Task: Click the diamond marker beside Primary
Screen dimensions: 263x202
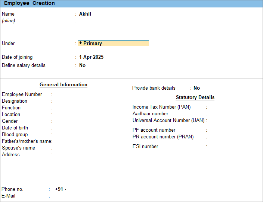Action: [81, 43]
